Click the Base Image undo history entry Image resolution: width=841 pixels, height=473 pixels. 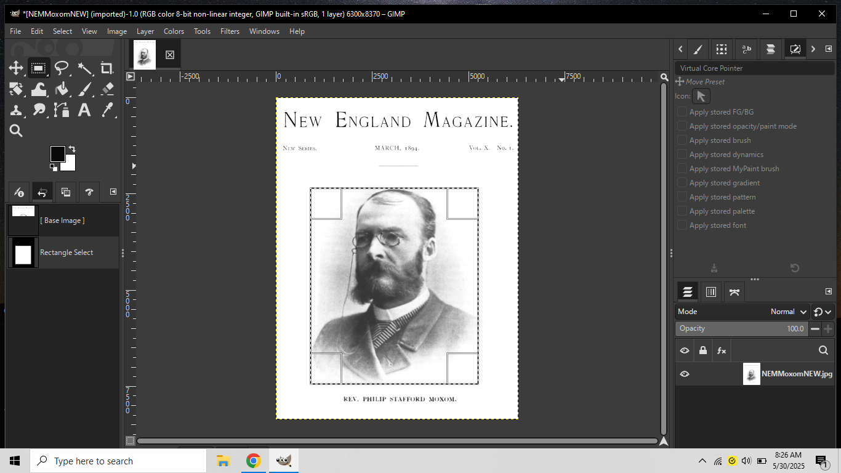click(x=62, y=220)
